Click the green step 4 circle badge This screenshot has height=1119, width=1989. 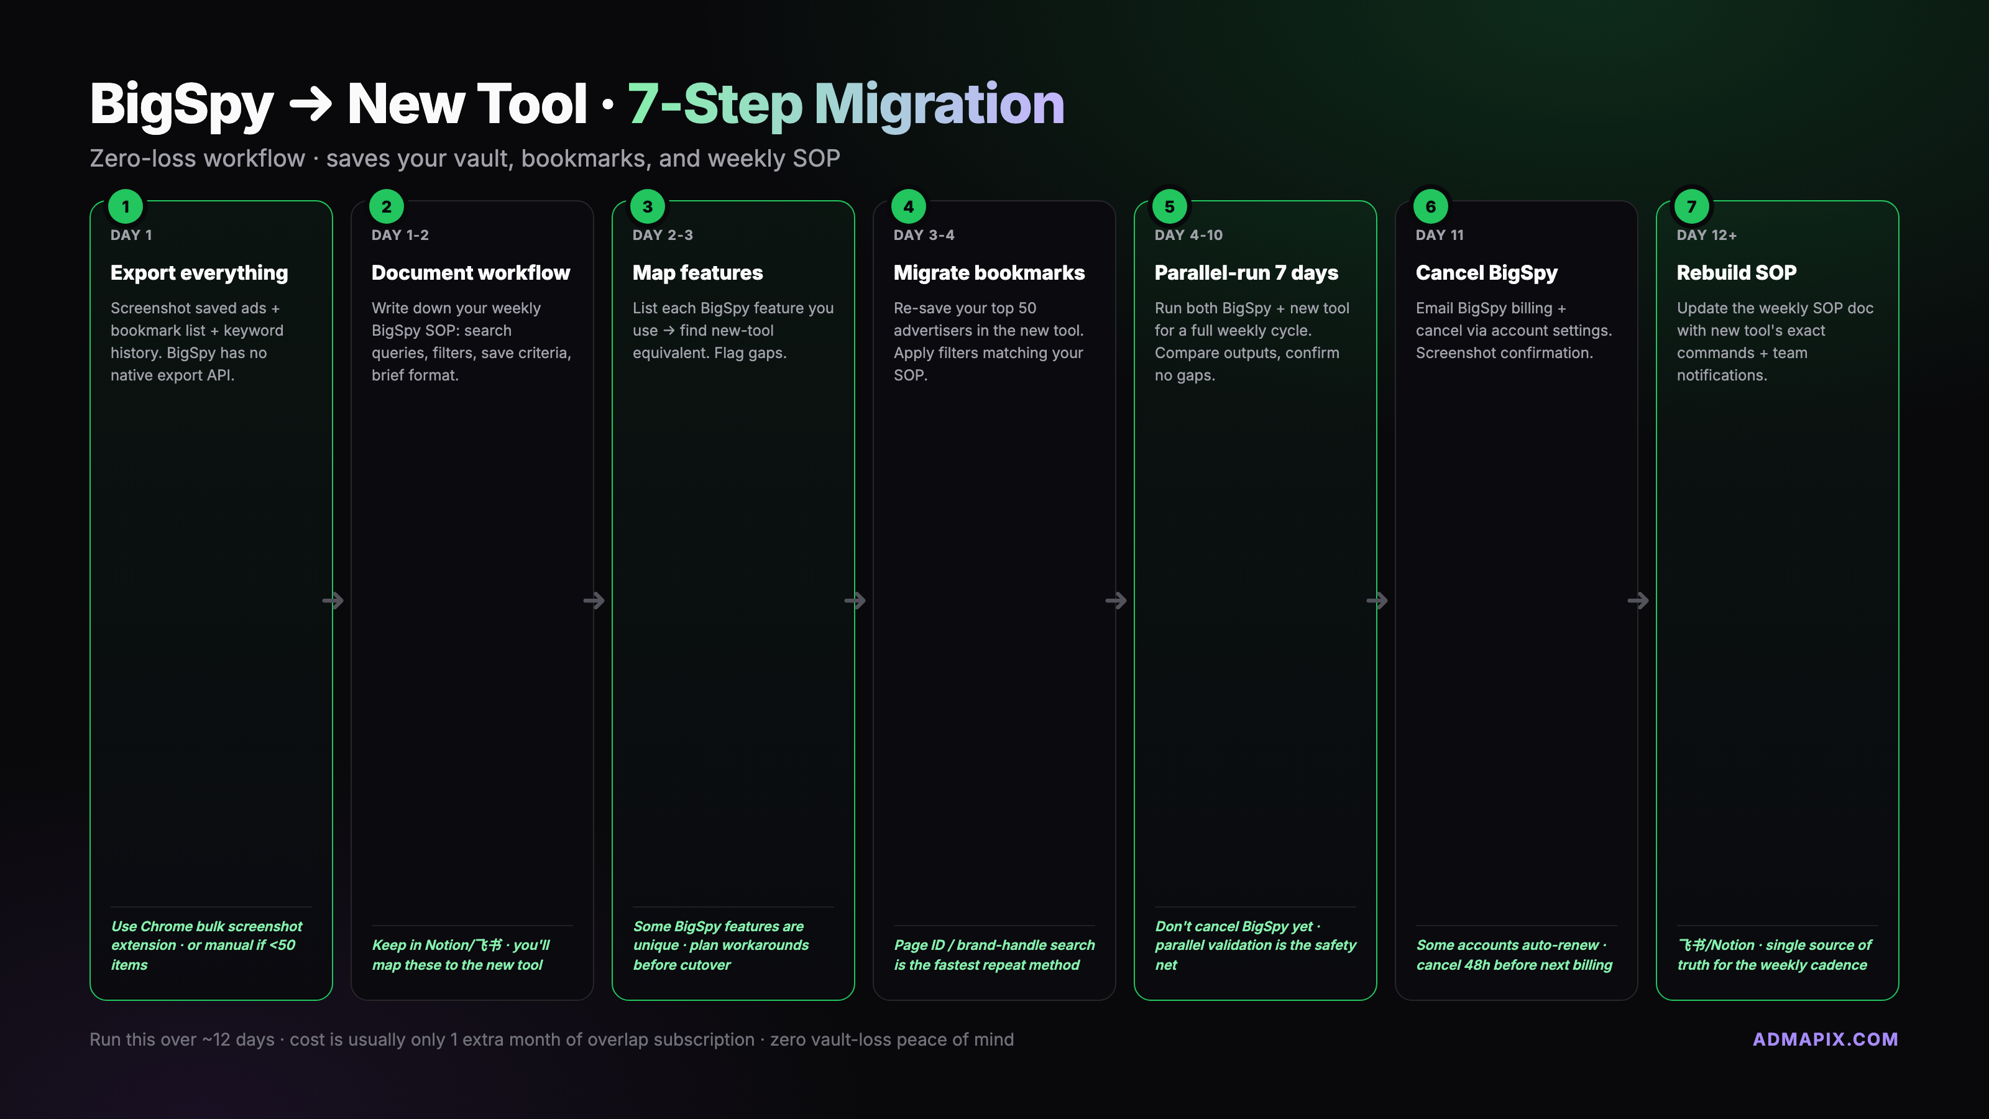[909, 207]
